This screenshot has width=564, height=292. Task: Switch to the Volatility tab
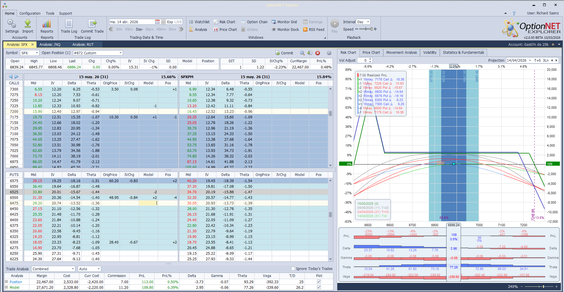[430, 53]
